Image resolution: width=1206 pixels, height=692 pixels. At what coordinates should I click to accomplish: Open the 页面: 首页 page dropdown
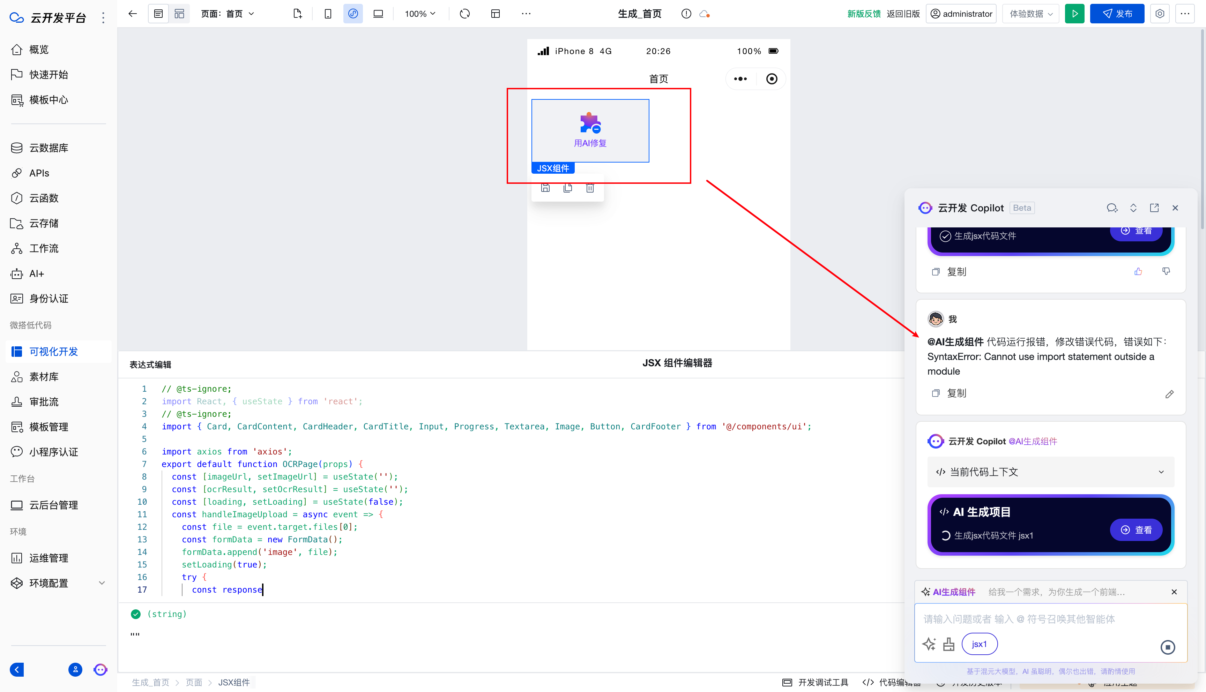point(228,14)
